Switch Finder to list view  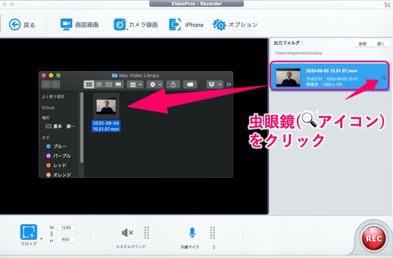pos(99,85)
